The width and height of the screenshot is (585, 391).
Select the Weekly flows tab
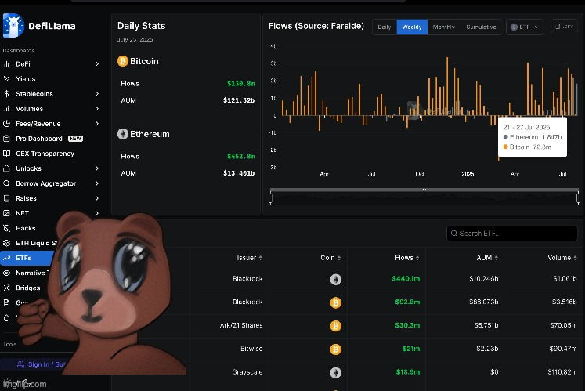point(412,27)
